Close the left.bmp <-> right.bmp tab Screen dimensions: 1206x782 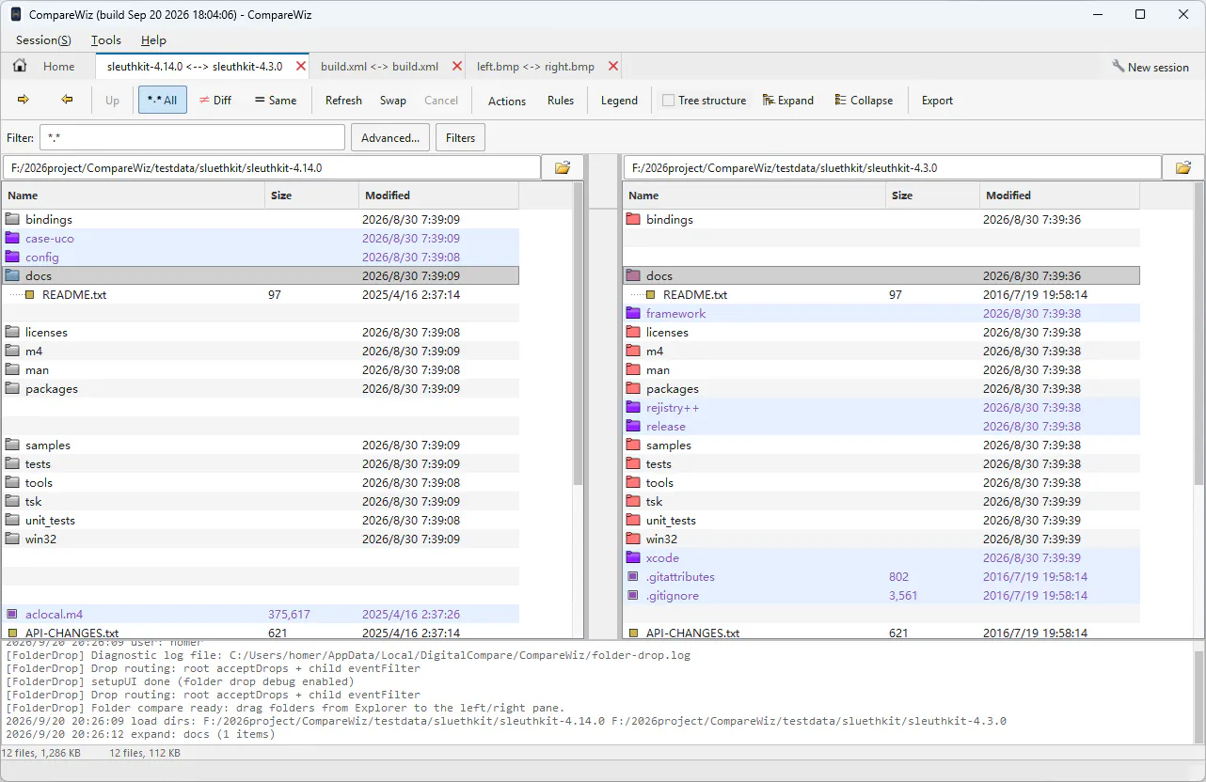613,66
